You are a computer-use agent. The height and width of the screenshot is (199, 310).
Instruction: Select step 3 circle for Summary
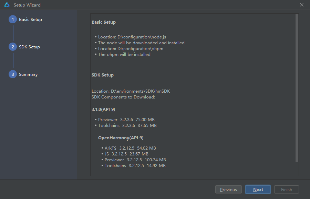[x=13, y=74]
